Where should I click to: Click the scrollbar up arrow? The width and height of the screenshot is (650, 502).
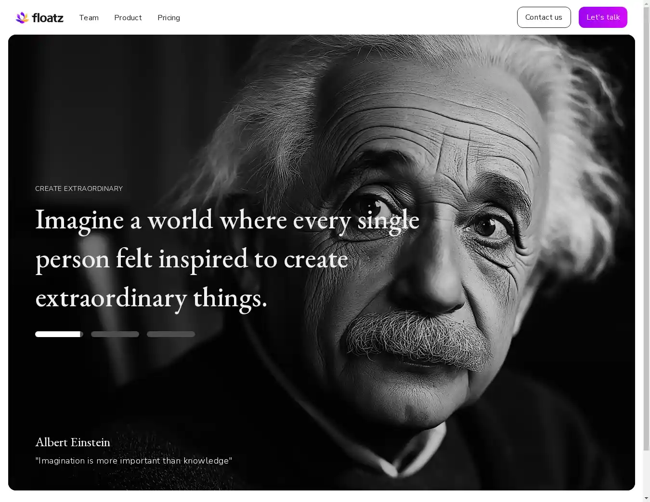click(x=646, y=4)
